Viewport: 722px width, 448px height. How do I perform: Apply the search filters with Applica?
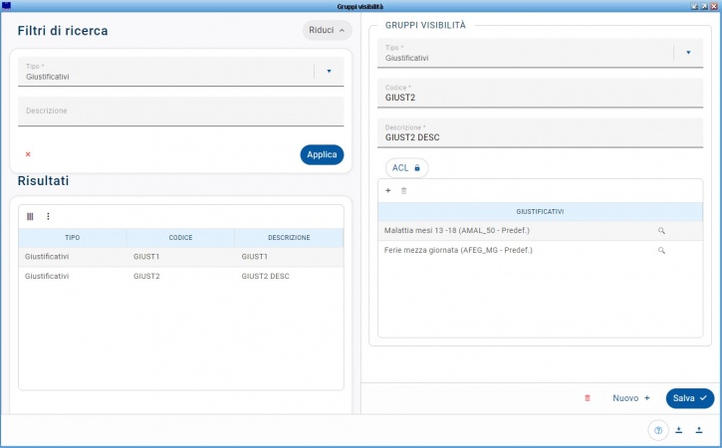tap(322, 154)
